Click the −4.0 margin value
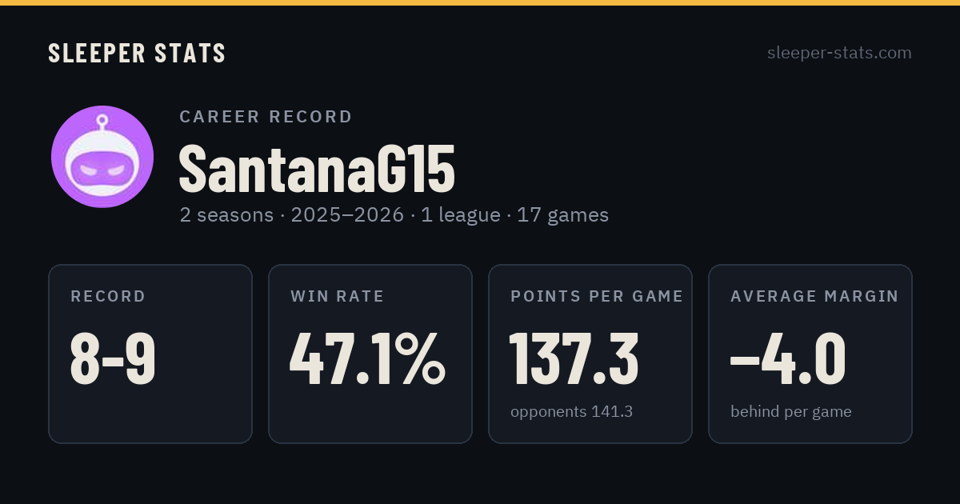The width and height of the screenshot is (960, 504). coord(788,359)
